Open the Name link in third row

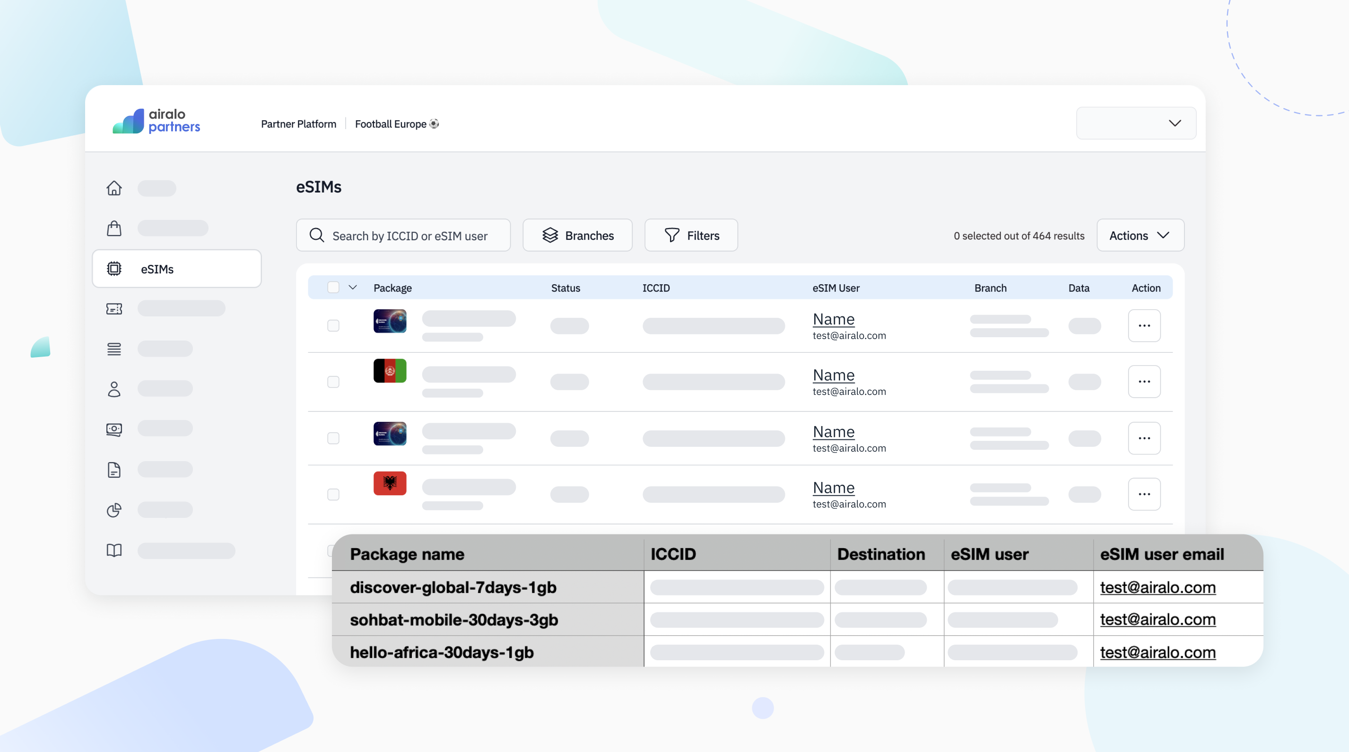point(834,431)
